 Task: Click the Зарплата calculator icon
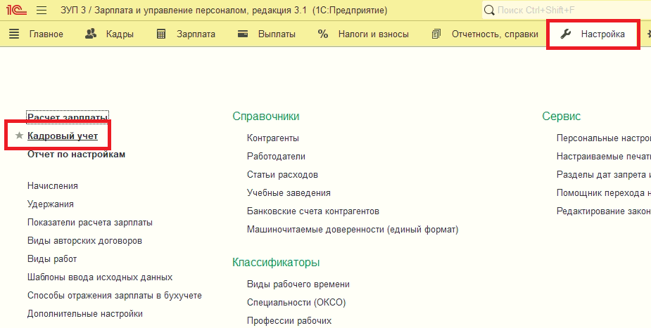click(x=161, y=34)
